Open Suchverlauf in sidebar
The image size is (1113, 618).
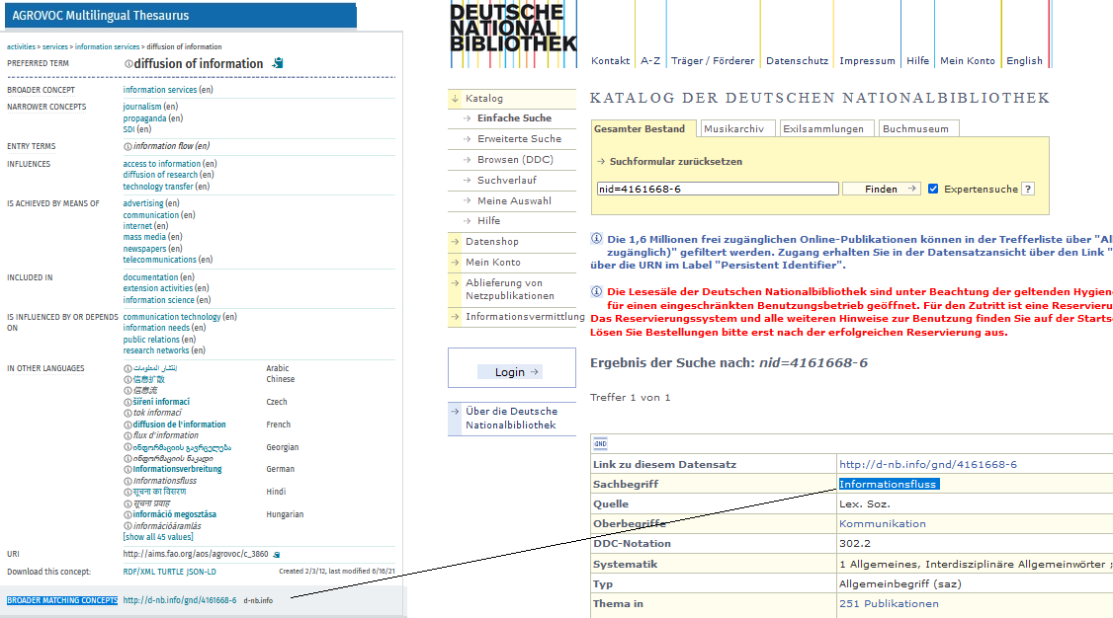507,180
